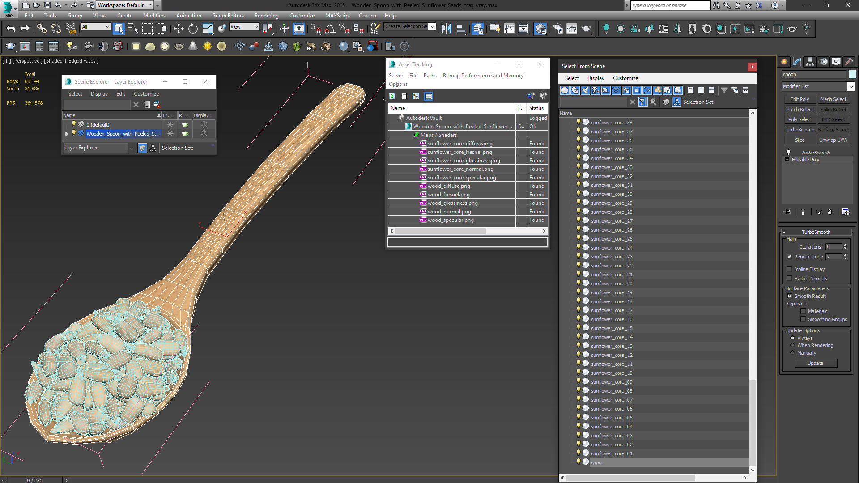Toggle the lightbulb visibility of sunflower_core_38
Viewport: 859px width, 483px height.
578,122
